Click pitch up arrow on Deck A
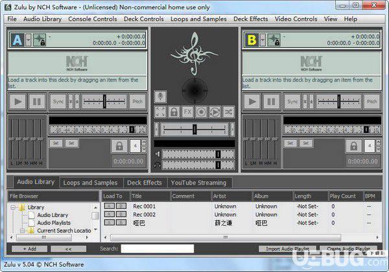Image resolution: width=389 pixels, height=272 pixels. click(x=77, y=101)
